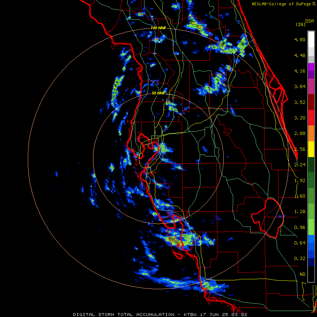This screenshot has width=317, height=317.
Task: Select the bright blue swatch near 0.64
Action: [311, 239]
